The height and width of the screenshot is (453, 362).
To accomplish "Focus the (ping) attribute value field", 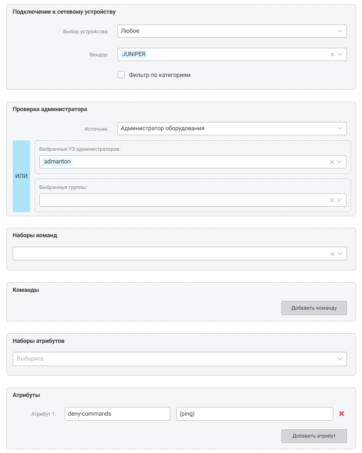I will click(255, 414).
